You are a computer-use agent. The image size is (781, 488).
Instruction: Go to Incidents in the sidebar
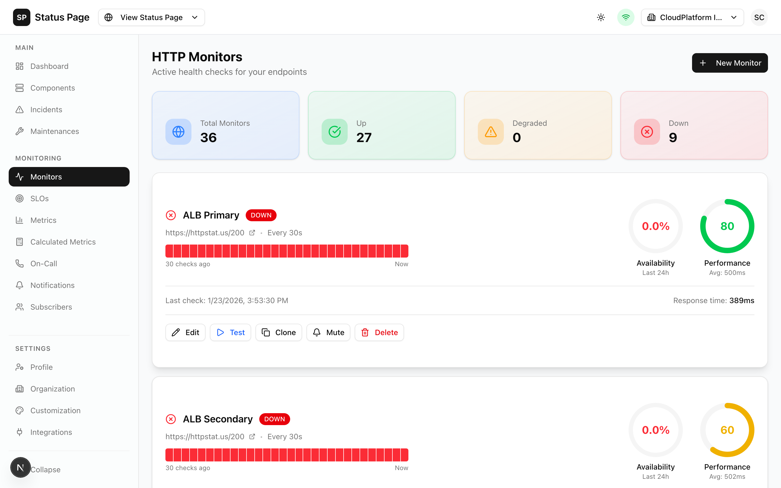pos(46,110)
